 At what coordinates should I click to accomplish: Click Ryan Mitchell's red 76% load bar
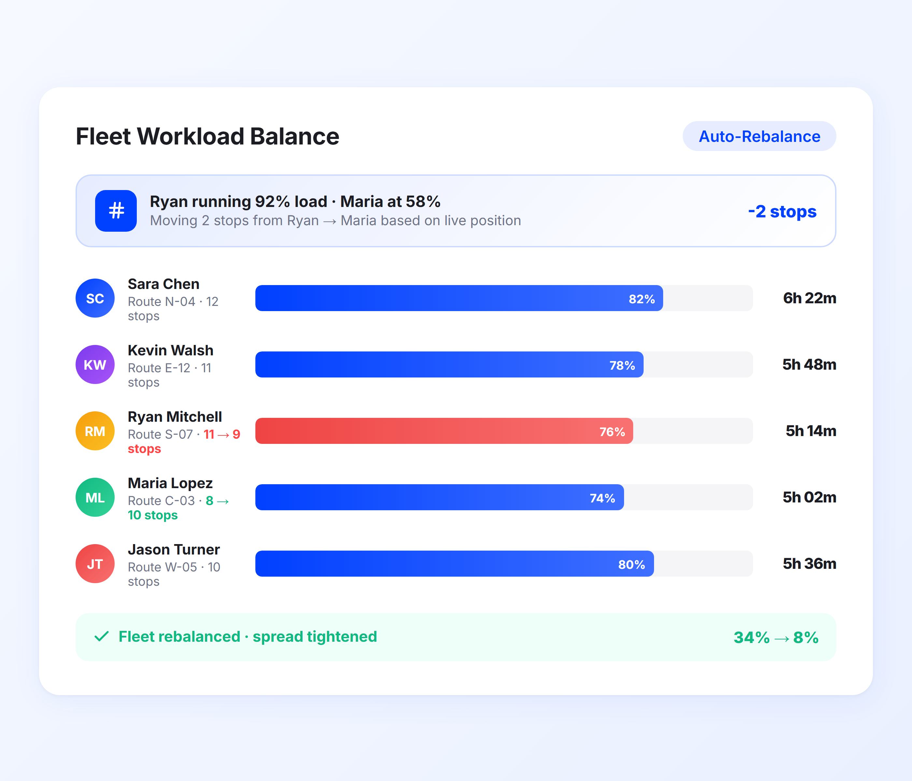[444, 431]
